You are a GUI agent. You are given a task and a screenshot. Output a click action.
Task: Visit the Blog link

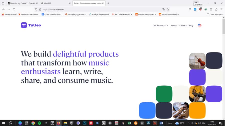(191, 25)
